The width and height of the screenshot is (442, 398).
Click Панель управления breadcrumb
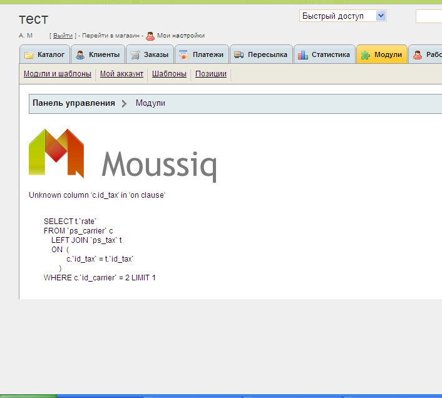(x=74, y=103)
